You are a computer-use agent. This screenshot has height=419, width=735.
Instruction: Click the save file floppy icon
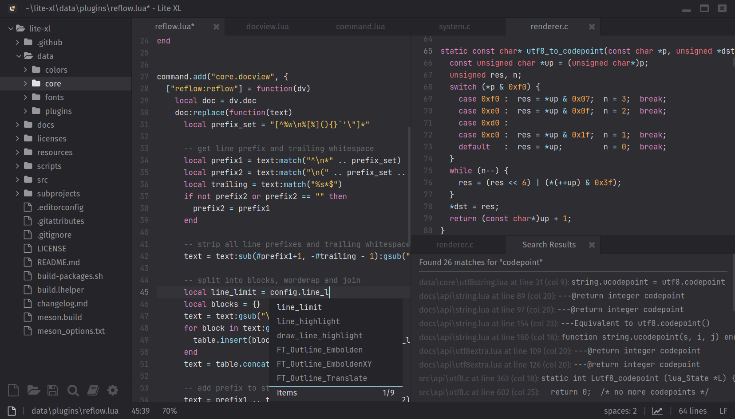[x=53, y=390]
